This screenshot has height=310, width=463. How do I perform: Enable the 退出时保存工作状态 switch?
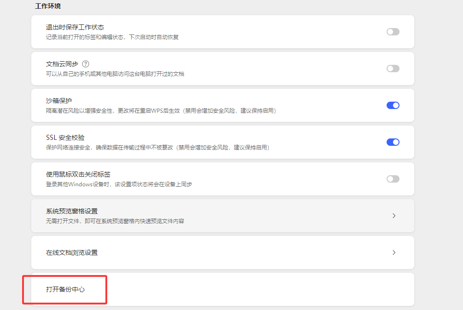click(393, 31)
